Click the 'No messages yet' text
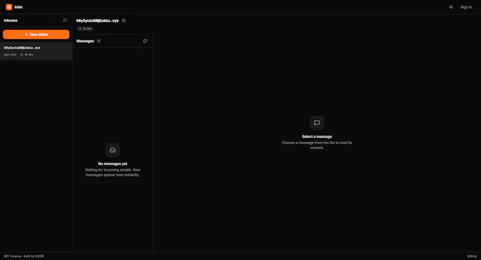481x260 pixels. 113,164
